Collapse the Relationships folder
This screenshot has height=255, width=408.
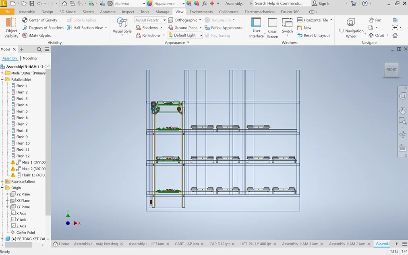[x=2, y=79]
